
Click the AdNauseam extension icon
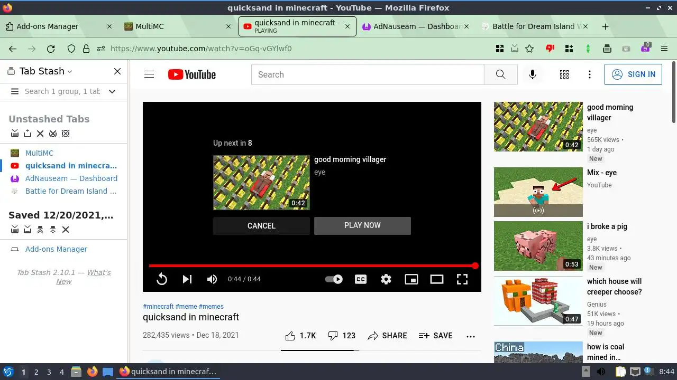[645, 48]
